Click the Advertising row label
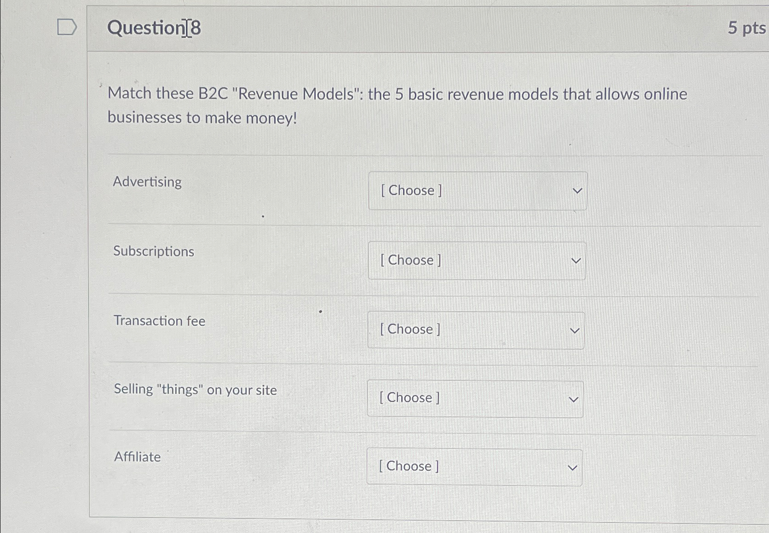The image size is (769, 533). point(147,182)
